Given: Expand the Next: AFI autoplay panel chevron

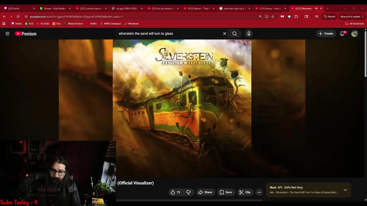Looking at the screenshot, I should [345, 190].
